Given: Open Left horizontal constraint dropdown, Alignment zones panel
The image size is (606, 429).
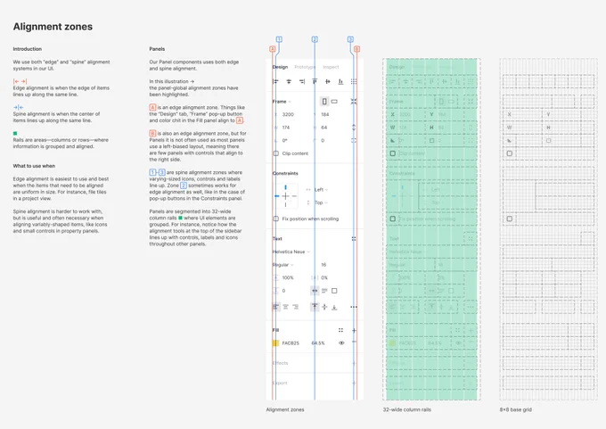Looking at the screenshot, I should (321, 190).
